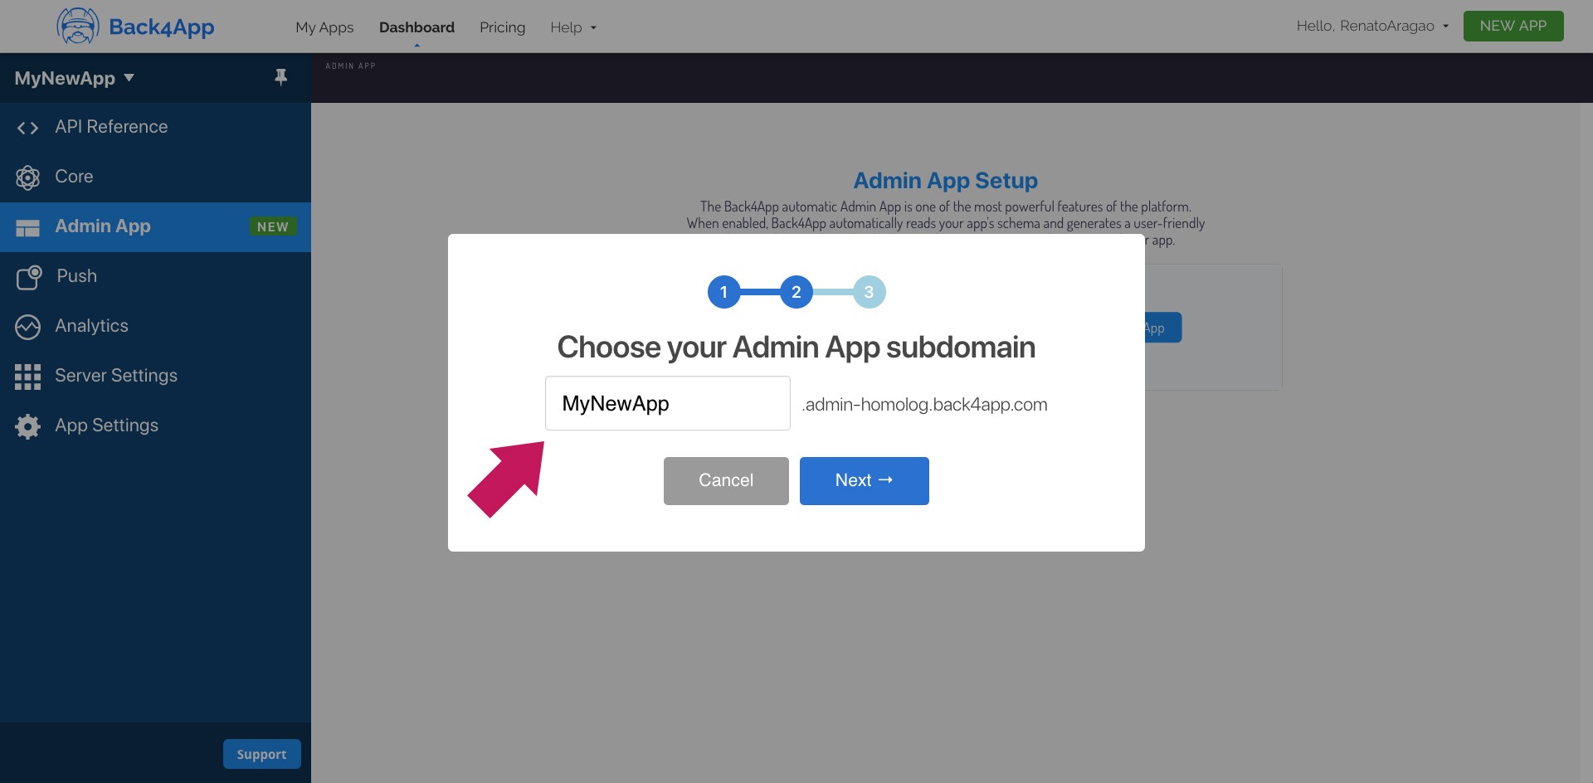Click the Back4App brand name link
This screenshot has height=783, width=1593.
pyautogui.click(x=162, y=27)
